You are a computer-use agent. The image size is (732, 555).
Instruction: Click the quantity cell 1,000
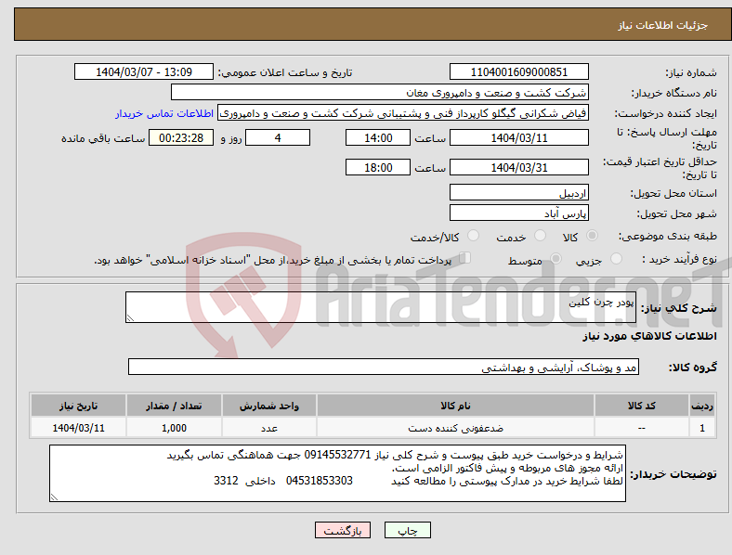(x=174, y=428)
